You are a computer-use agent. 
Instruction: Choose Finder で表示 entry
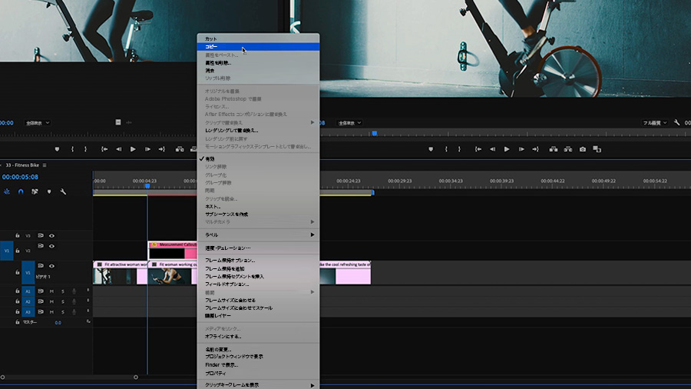pyautogui.click(x=258, y=365)
